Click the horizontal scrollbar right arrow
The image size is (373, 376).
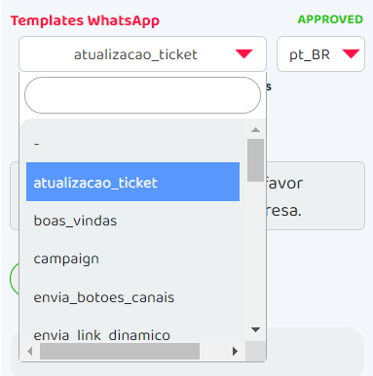click(x=236, y=351)
